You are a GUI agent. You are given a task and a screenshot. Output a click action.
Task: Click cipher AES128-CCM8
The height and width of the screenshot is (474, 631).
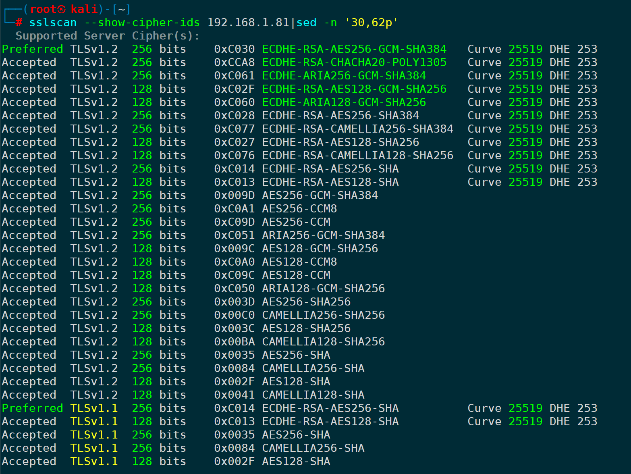[299, 262]
